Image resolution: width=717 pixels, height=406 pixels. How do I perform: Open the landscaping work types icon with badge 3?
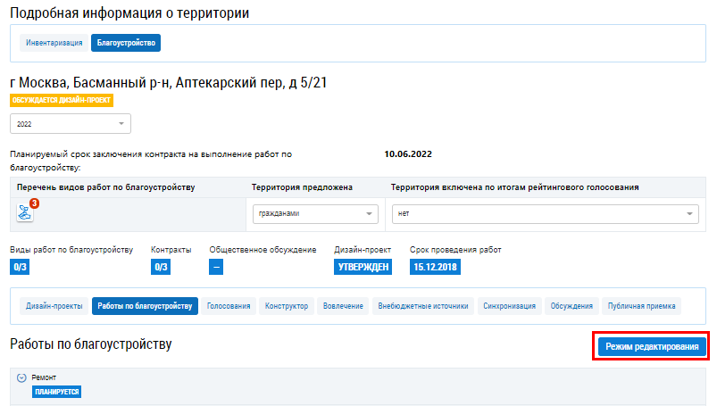pos(25,212)
